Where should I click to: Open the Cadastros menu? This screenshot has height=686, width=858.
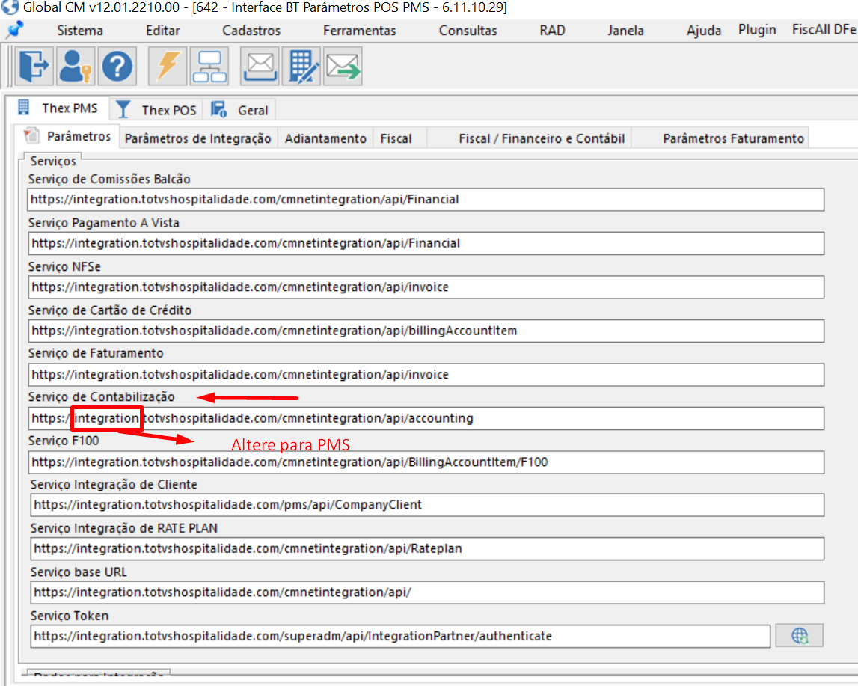251,31
